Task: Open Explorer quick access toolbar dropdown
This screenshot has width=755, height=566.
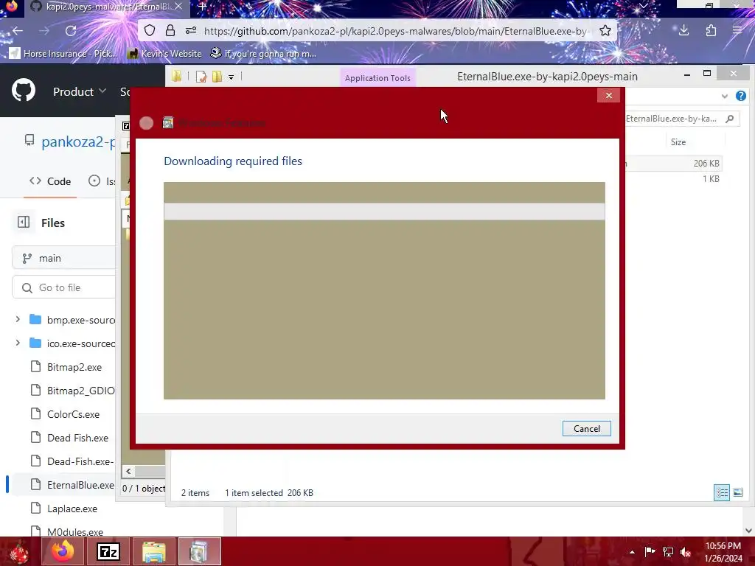Action: click(231, 77)
